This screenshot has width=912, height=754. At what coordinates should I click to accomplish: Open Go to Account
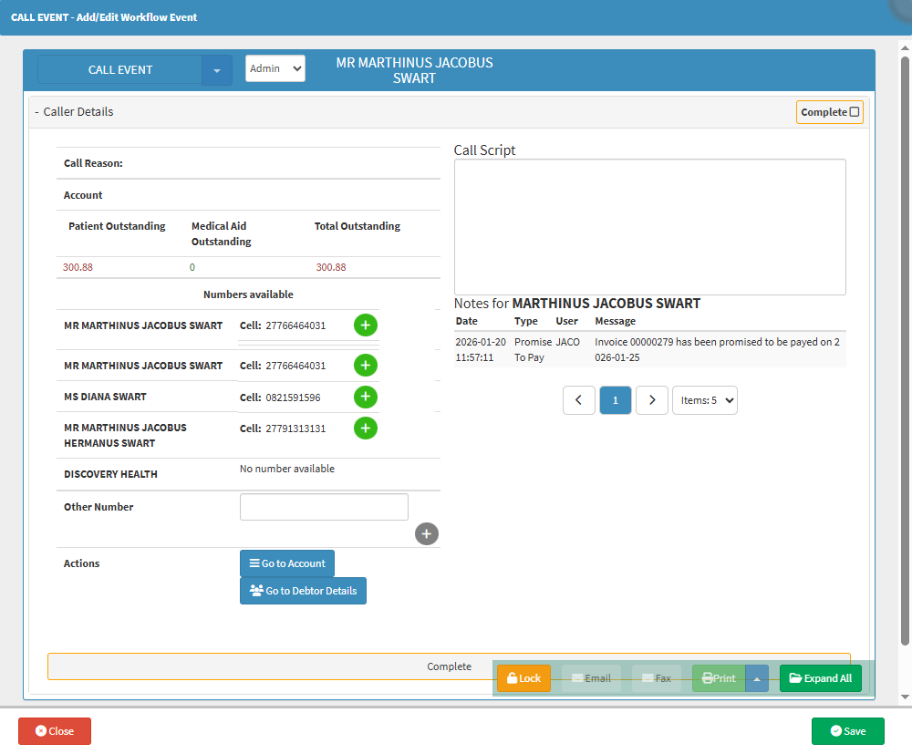tap(287, 563)
